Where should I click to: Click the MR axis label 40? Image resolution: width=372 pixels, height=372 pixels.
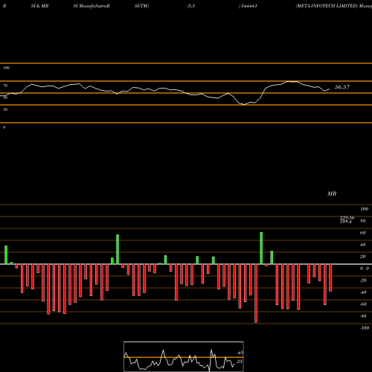(x=362, y=245)
